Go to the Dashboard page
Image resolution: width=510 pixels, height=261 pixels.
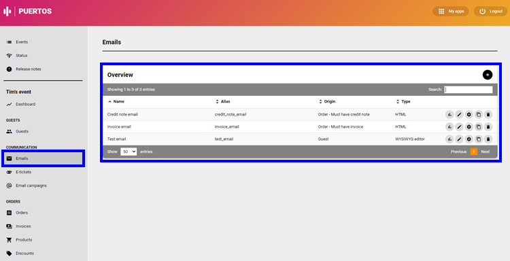tap(25, 105)
